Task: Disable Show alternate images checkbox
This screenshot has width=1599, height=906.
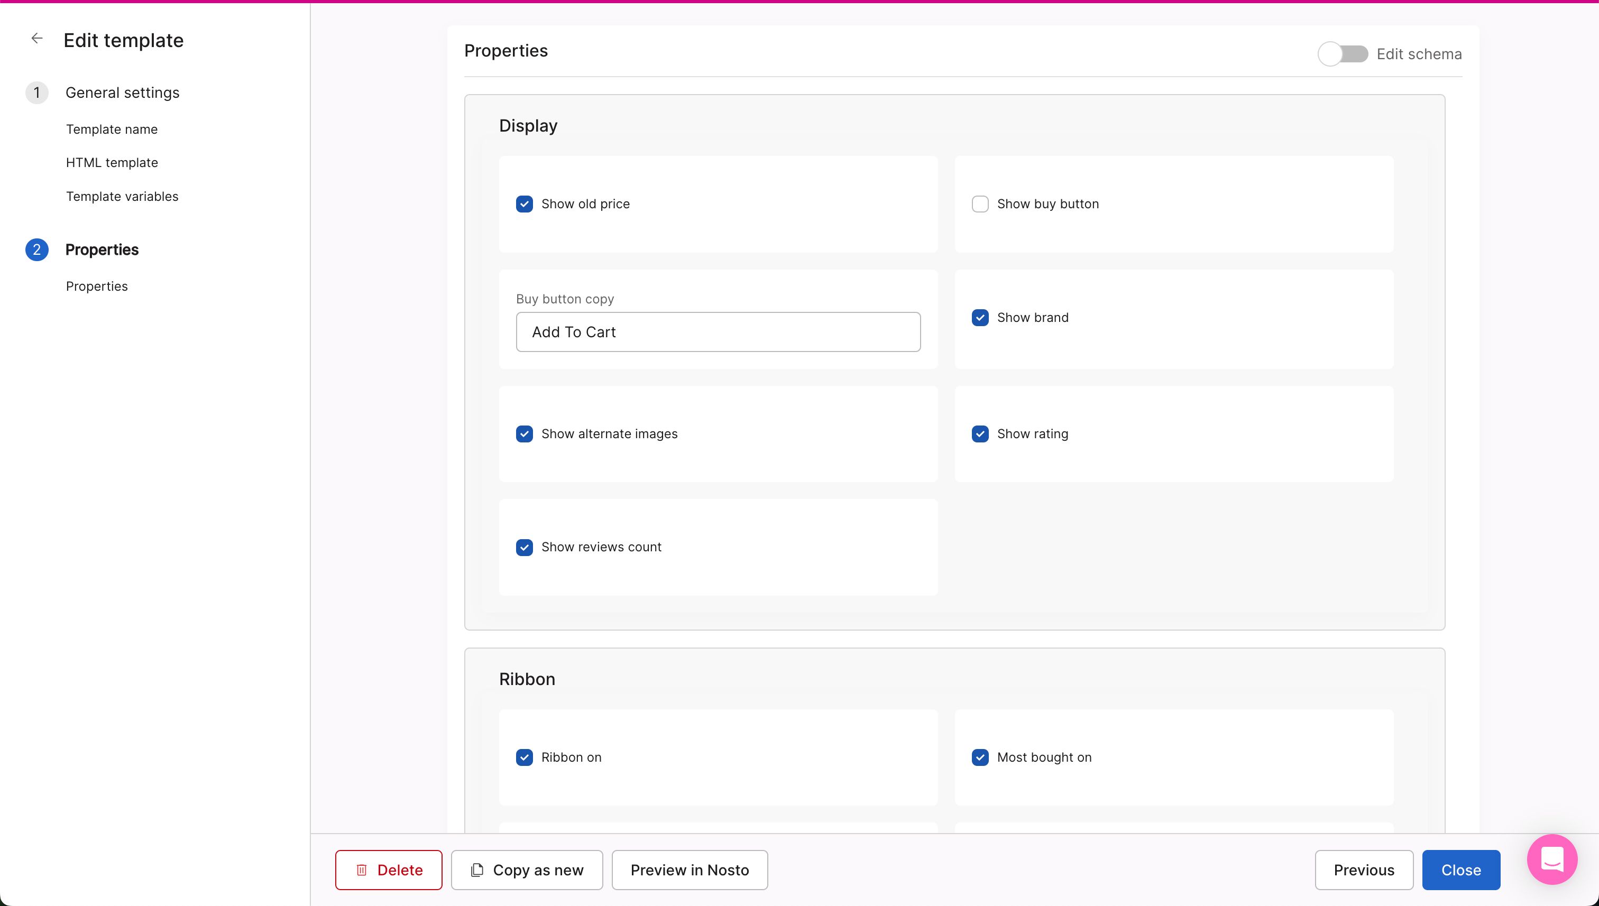Action: pyautogui.click(x=524, y=434)
